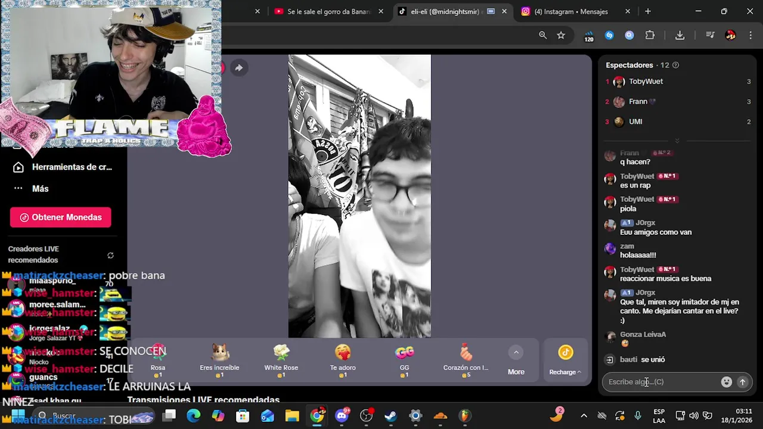Open the Más sidebar menu
Viewport: 763px width, 429px height.
[x=32, y=189]
